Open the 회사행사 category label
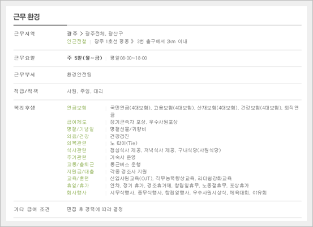 pyautogui.click(x=76, y=193)
